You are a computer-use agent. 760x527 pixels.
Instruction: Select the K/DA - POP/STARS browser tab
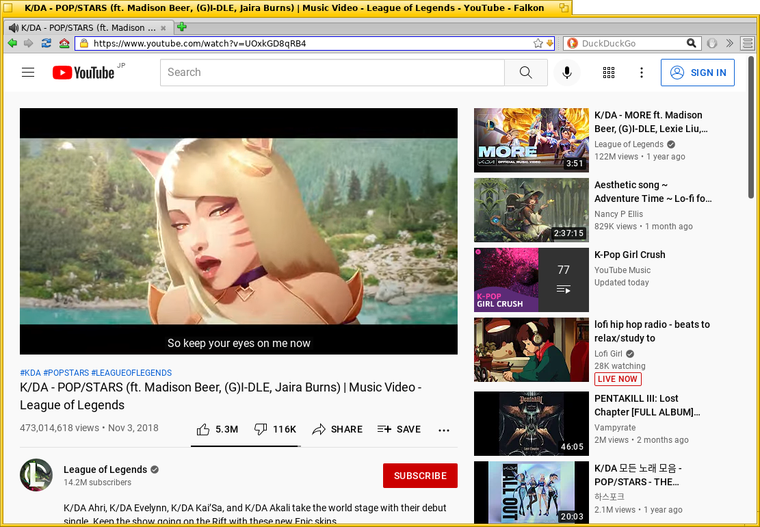(x=83, y=28)
